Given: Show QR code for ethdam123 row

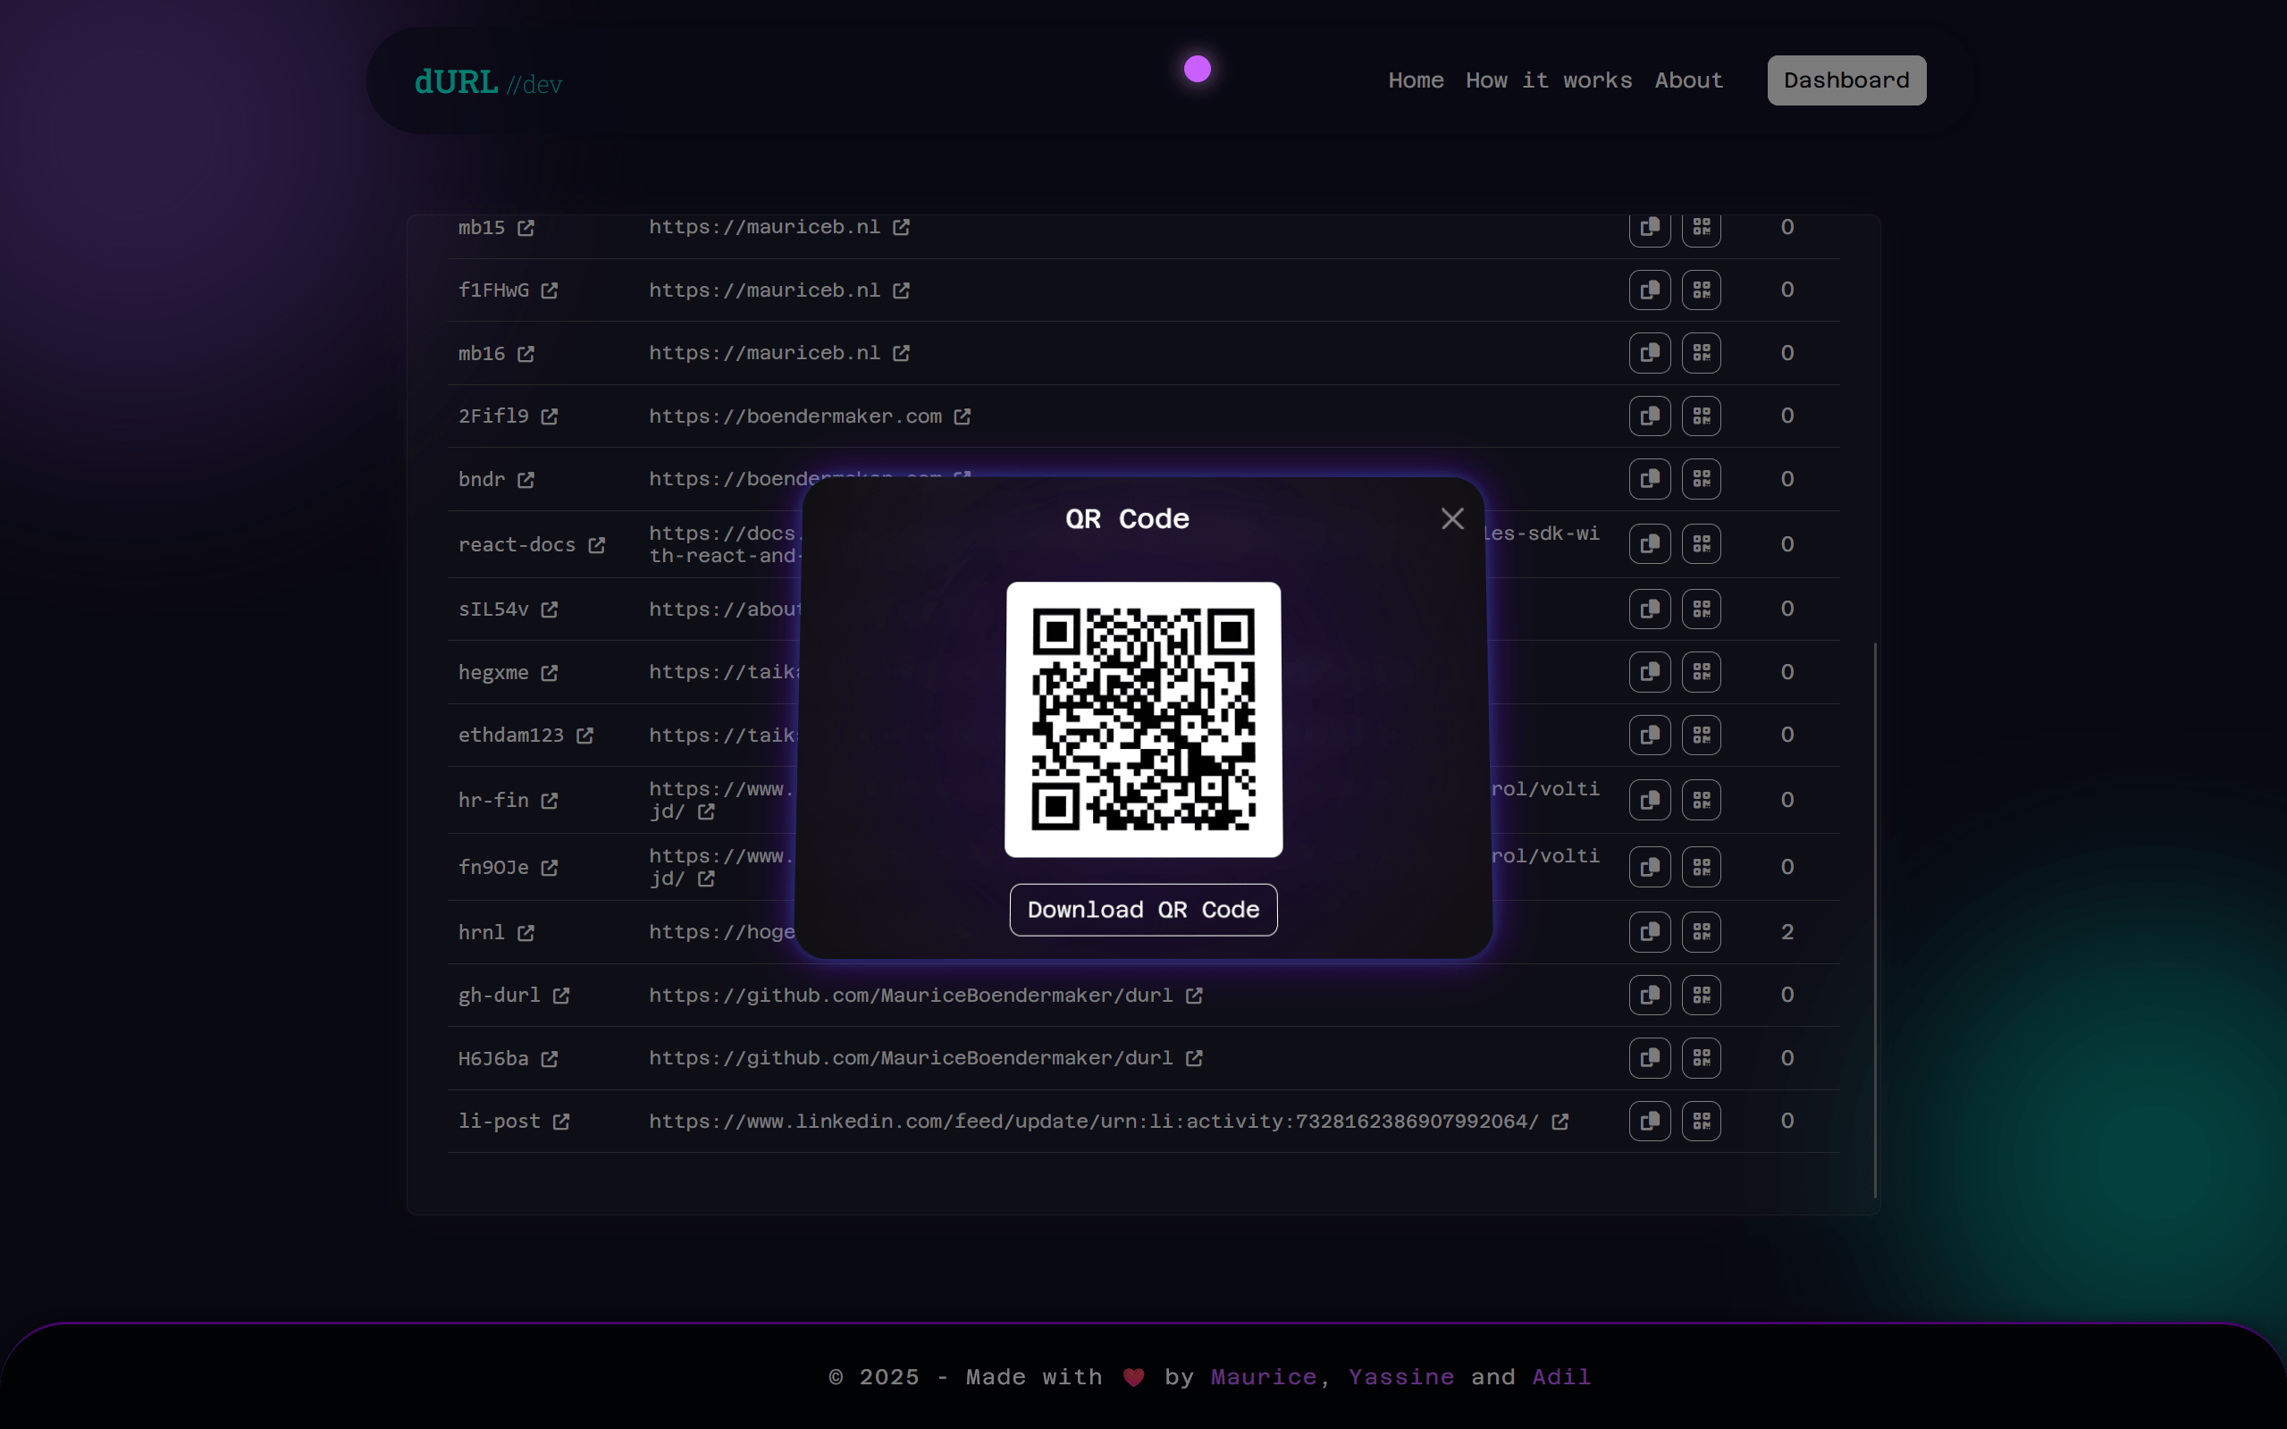Looking at the screenshot, I should pyautogui.click(x=1701, y=736).
